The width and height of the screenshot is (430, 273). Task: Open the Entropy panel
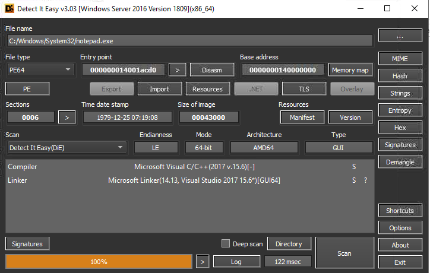400,110
